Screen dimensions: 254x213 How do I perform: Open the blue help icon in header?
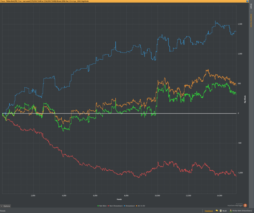(247, 1)
